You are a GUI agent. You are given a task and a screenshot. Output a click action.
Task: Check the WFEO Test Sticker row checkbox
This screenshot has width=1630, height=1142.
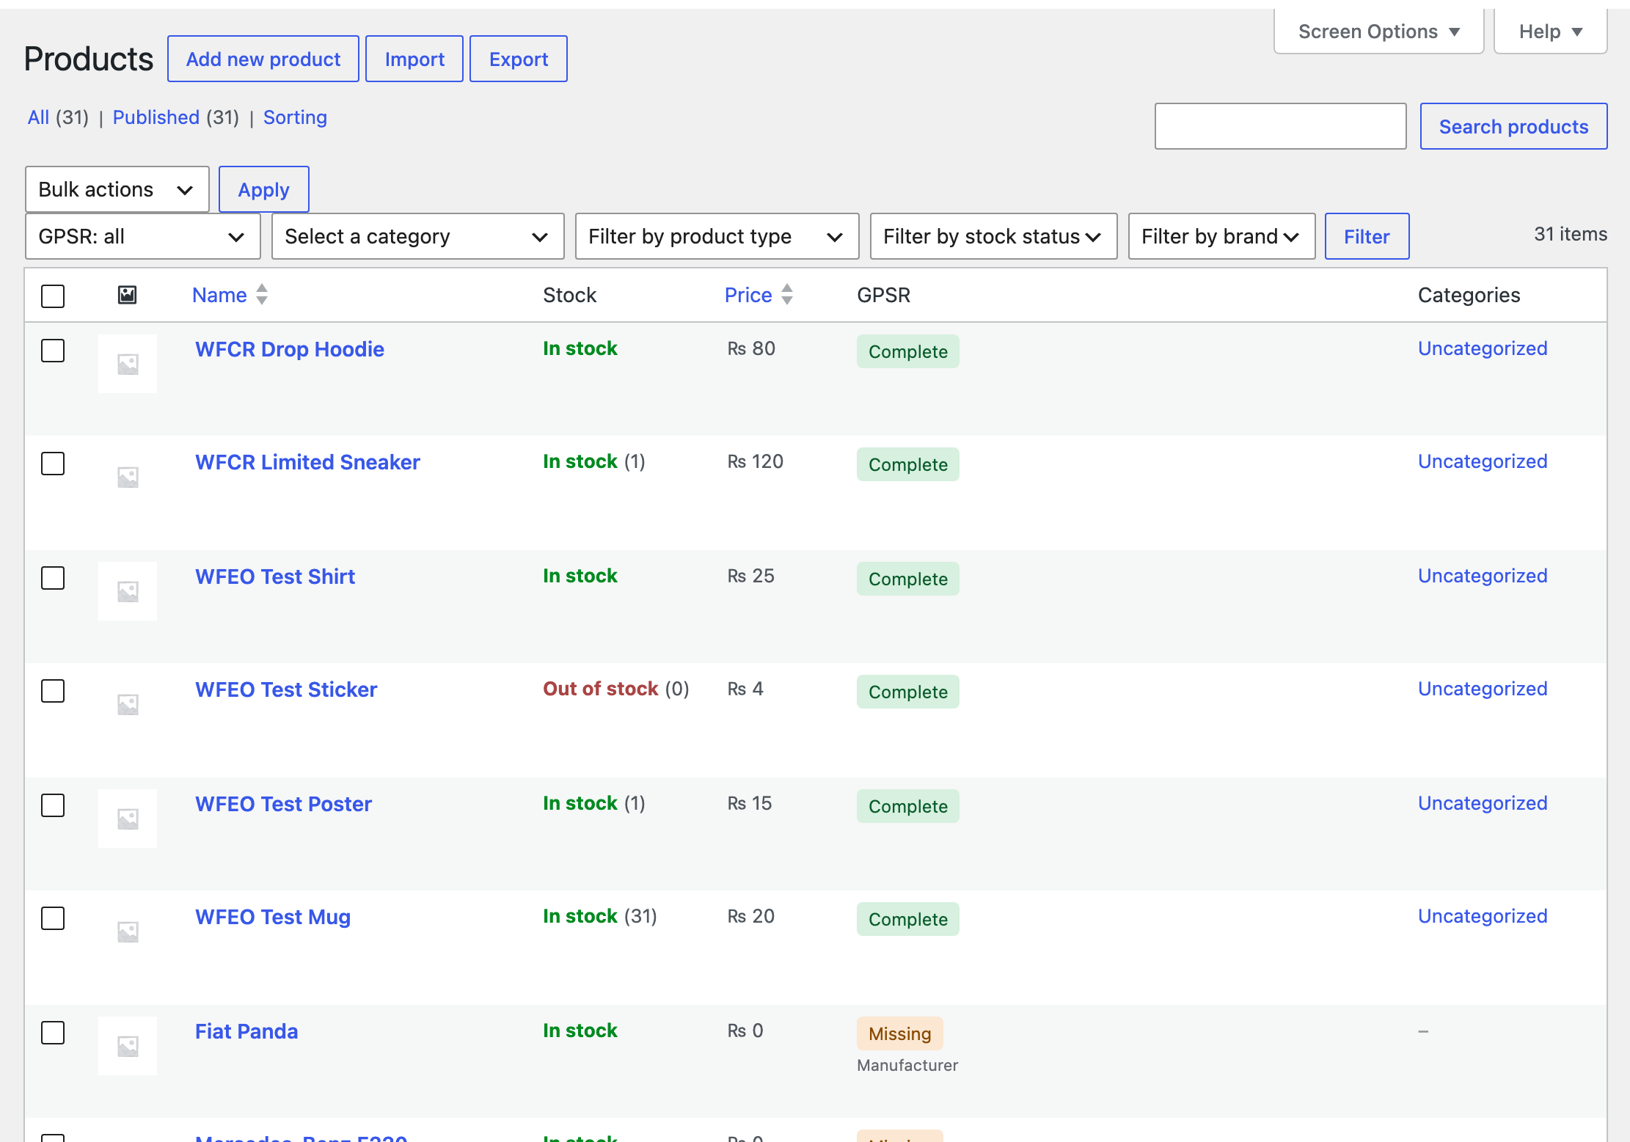pyautogui.click(x=53, y=691)
